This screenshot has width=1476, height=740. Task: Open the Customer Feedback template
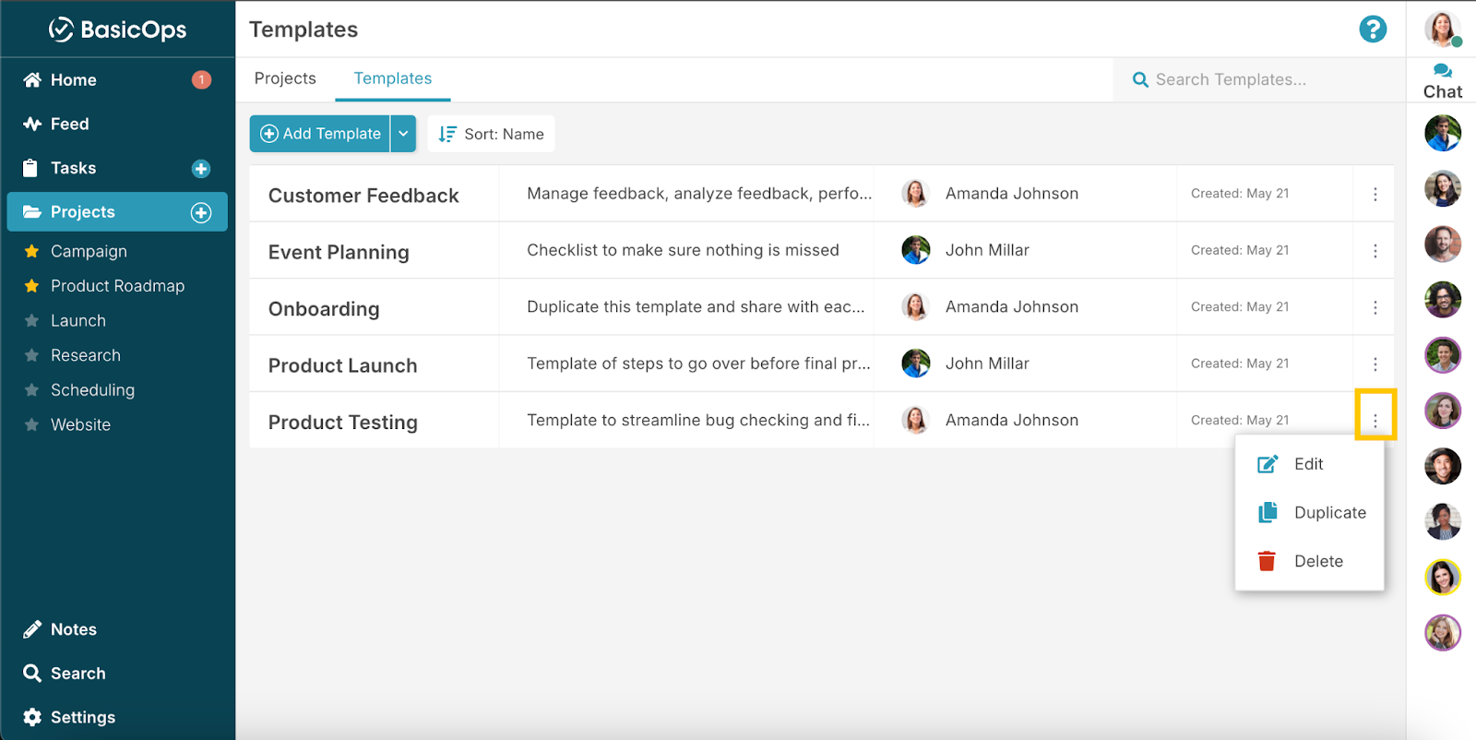coord(363,196)
